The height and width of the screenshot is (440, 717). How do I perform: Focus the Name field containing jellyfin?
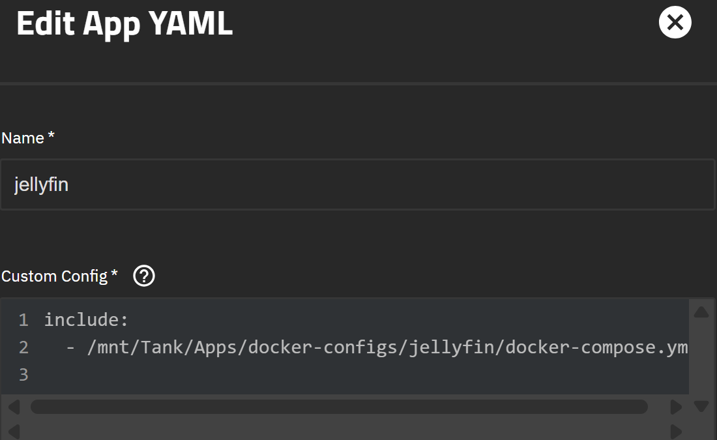pos(357,185)
